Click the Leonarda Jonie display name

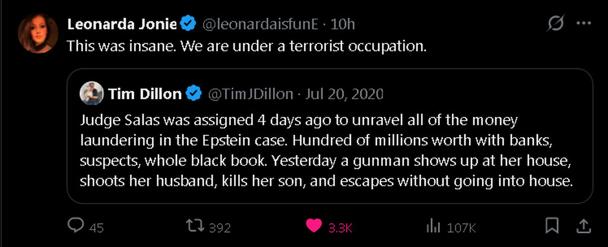click(122, 24)
